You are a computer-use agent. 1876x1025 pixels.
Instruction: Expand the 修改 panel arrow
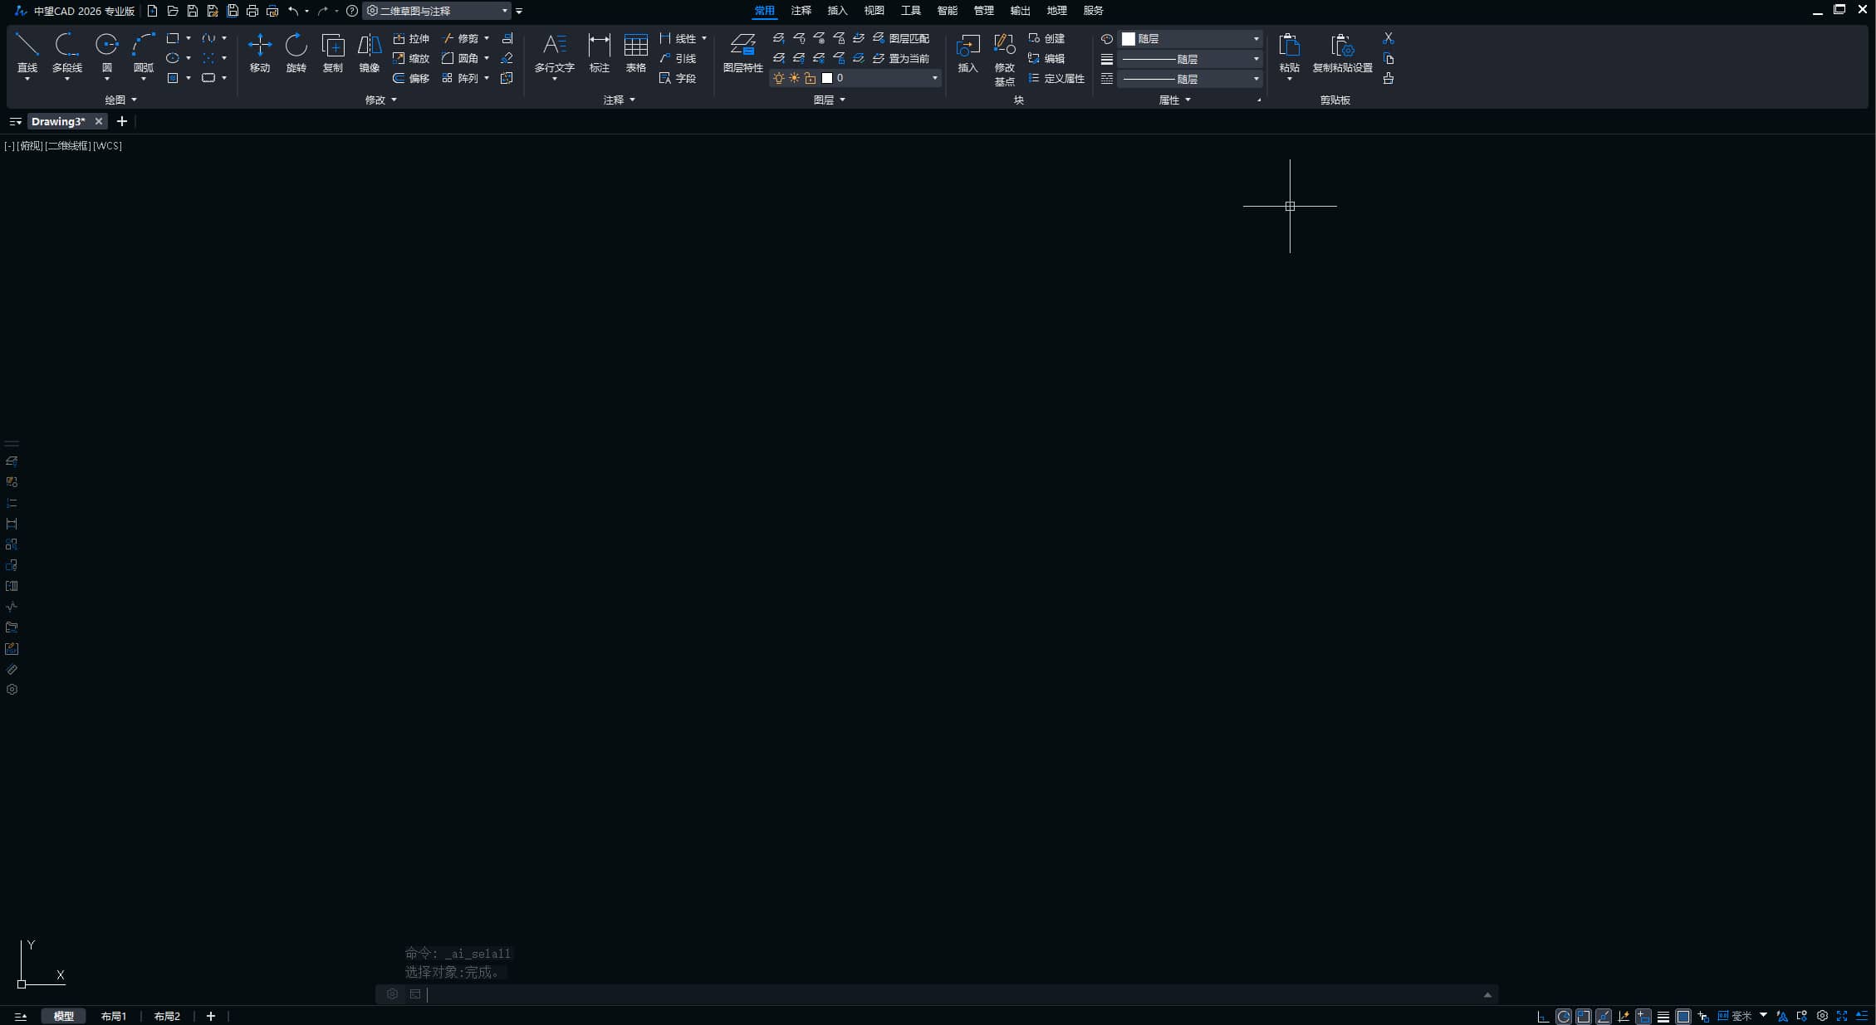[394, 100]
